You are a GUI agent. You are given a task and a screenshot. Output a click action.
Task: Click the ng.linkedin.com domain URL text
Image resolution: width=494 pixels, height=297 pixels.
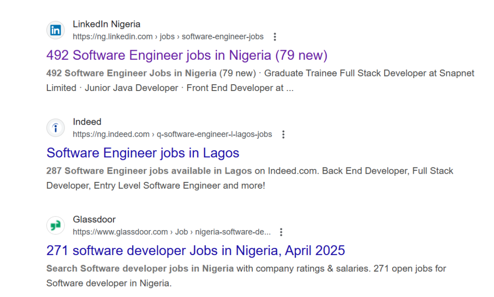tap(112, 37)
